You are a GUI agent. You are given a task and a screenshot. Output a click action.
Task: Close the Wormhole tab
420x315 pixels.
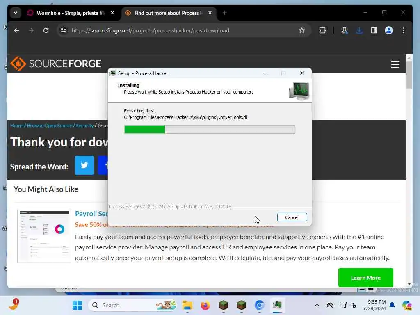(112, 13)
